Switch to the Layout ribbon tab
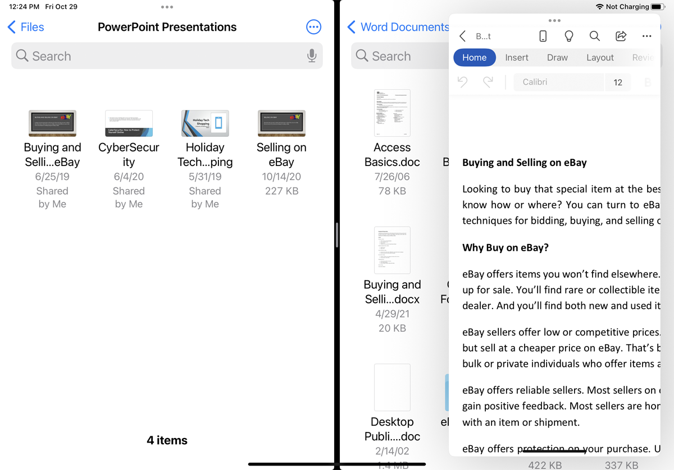 pos(600,57)
